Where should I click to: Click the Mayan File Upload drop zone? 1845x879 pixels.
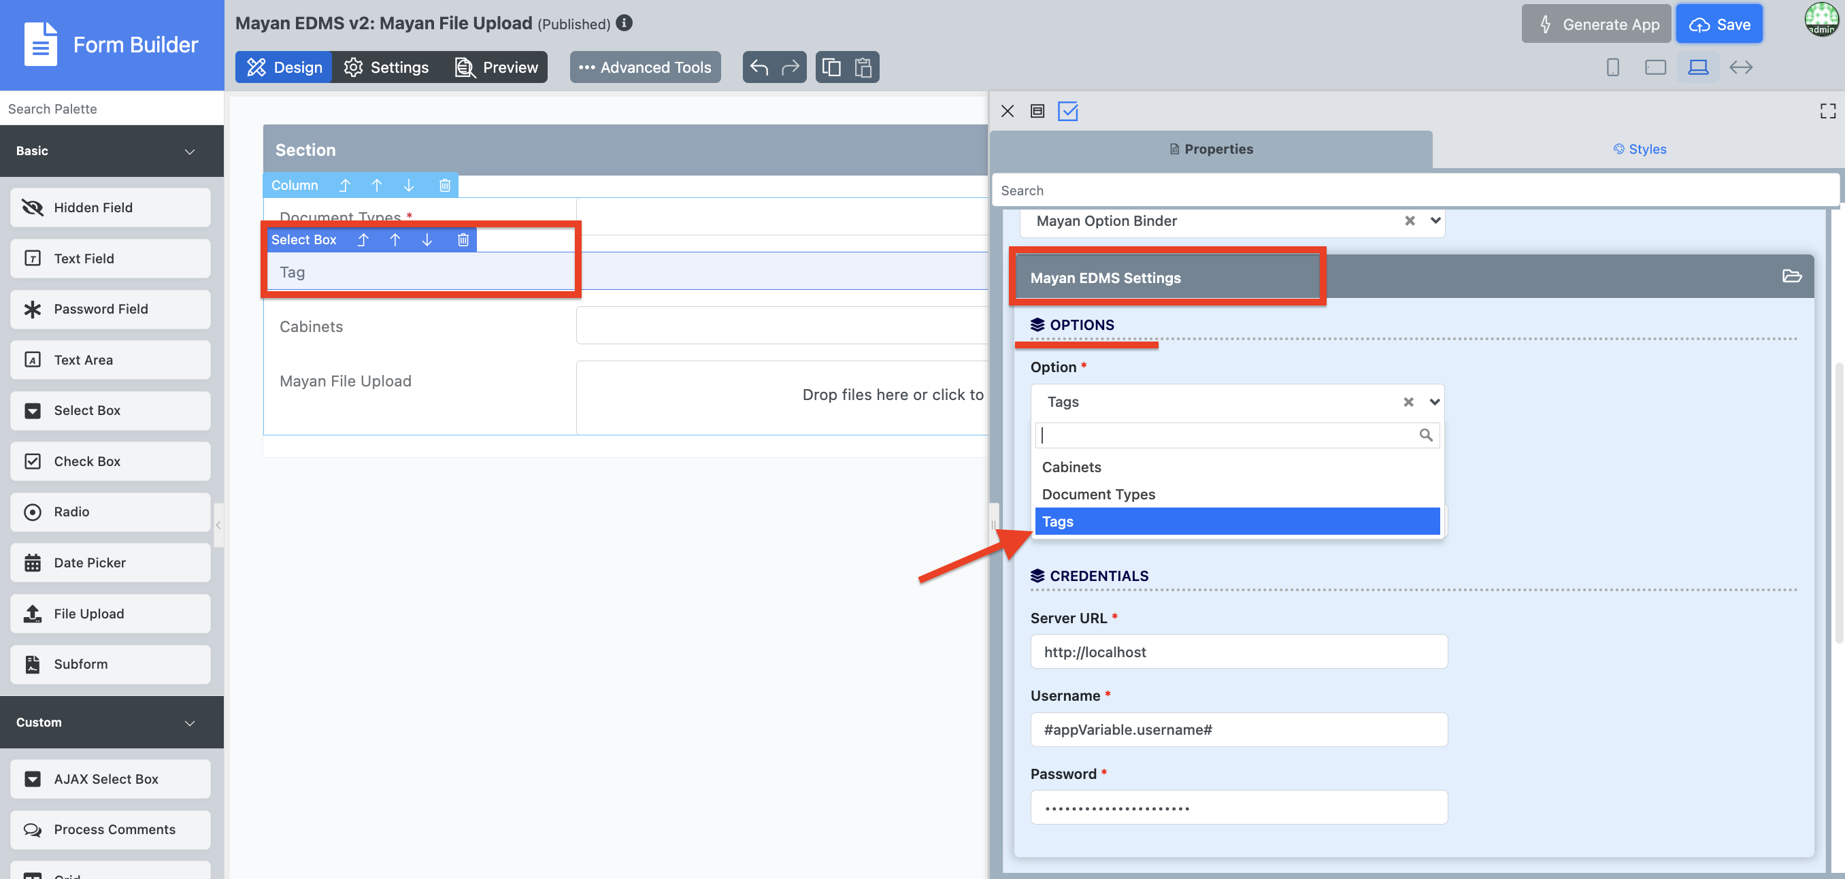point(782,397)
